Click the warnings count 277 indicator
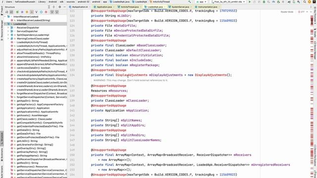317x178 pixels. pos(301,12)
